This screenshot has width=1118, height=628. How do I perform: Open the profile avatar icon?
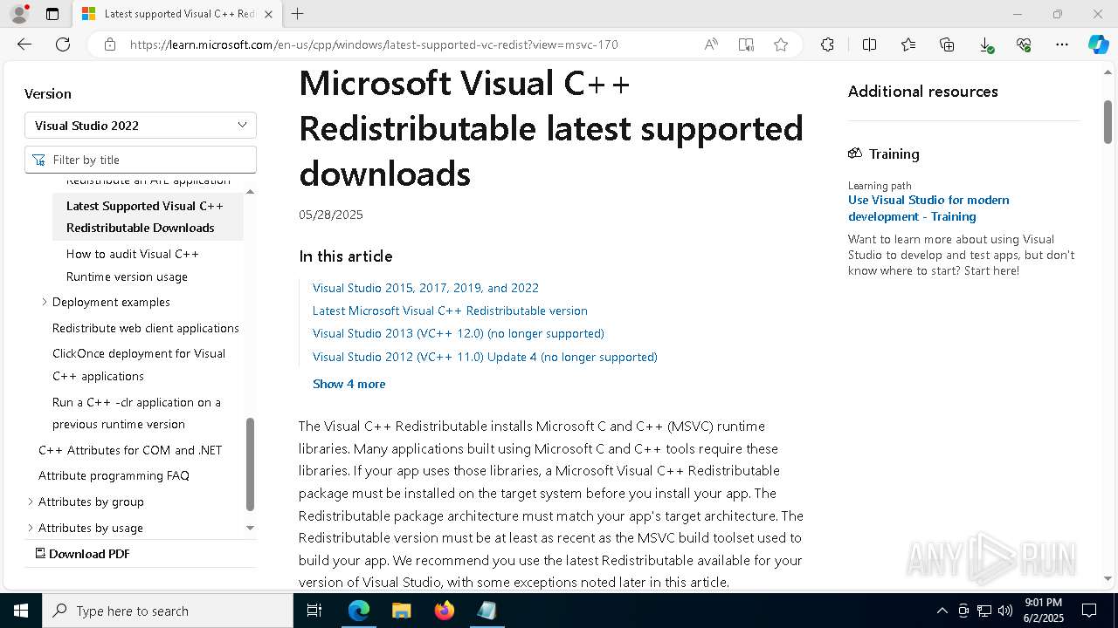19,14
